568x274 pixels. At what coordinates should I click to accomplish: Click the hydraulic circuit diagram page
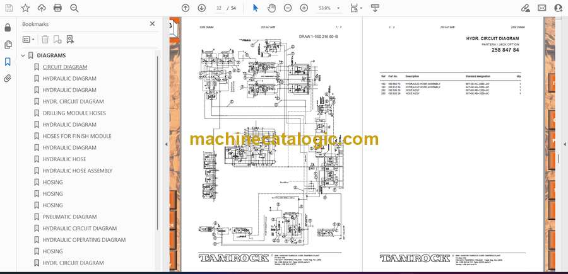pos(271,144)
